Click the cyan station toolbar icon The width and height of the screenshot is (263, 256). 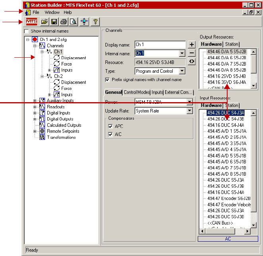click(x=84, y=21)
